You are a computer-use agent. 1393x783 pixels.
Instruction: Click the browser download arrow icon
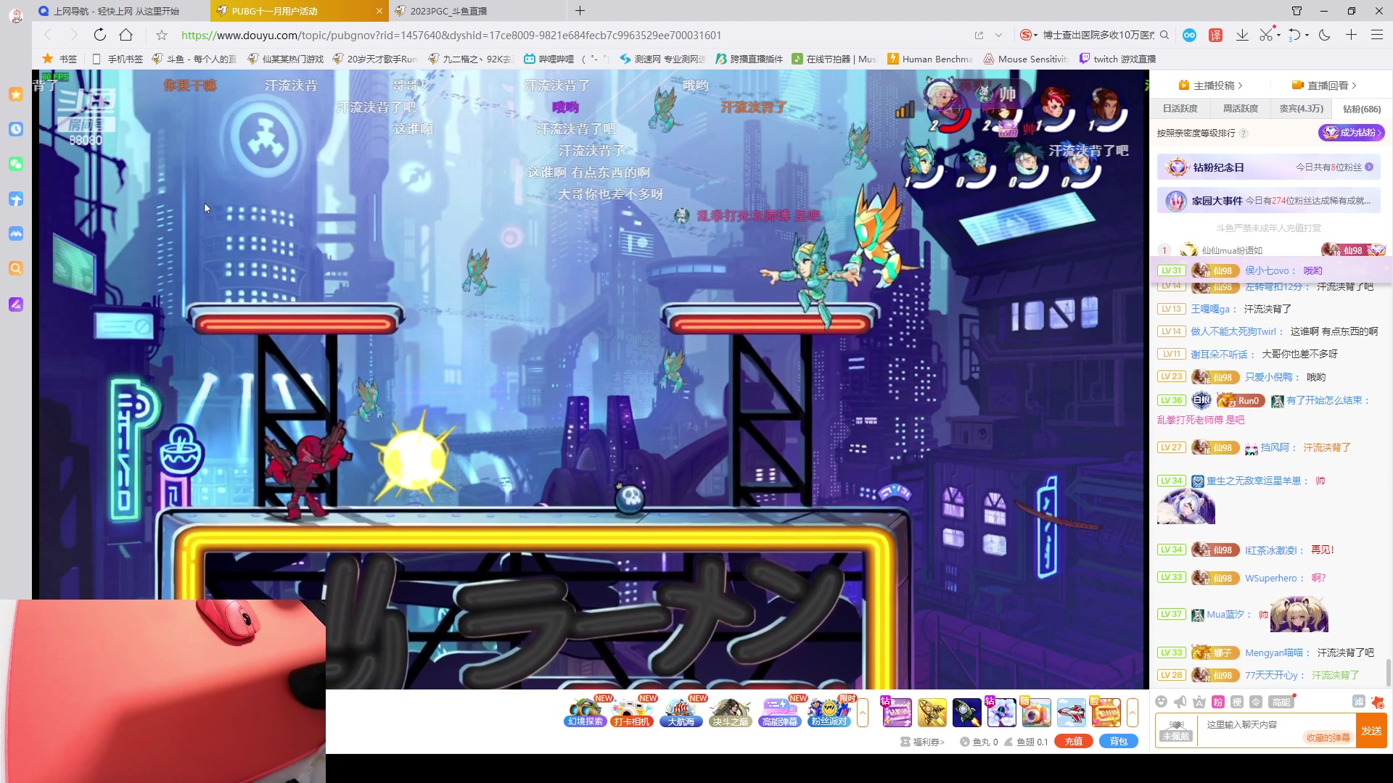[x=1242, y=35]
